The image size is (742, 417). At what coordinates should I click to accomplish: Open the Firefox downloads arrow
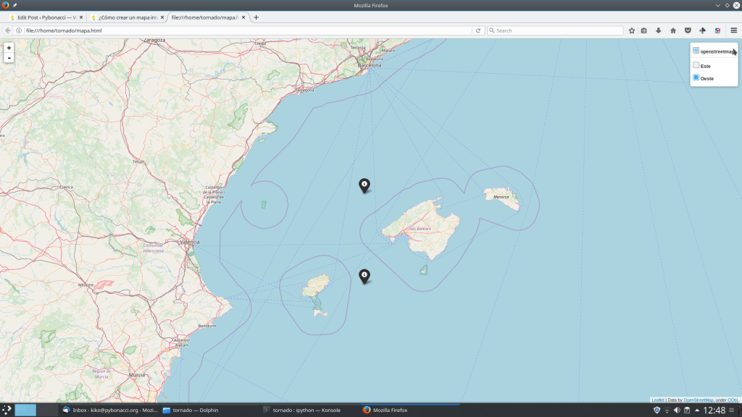pos(658,30)
